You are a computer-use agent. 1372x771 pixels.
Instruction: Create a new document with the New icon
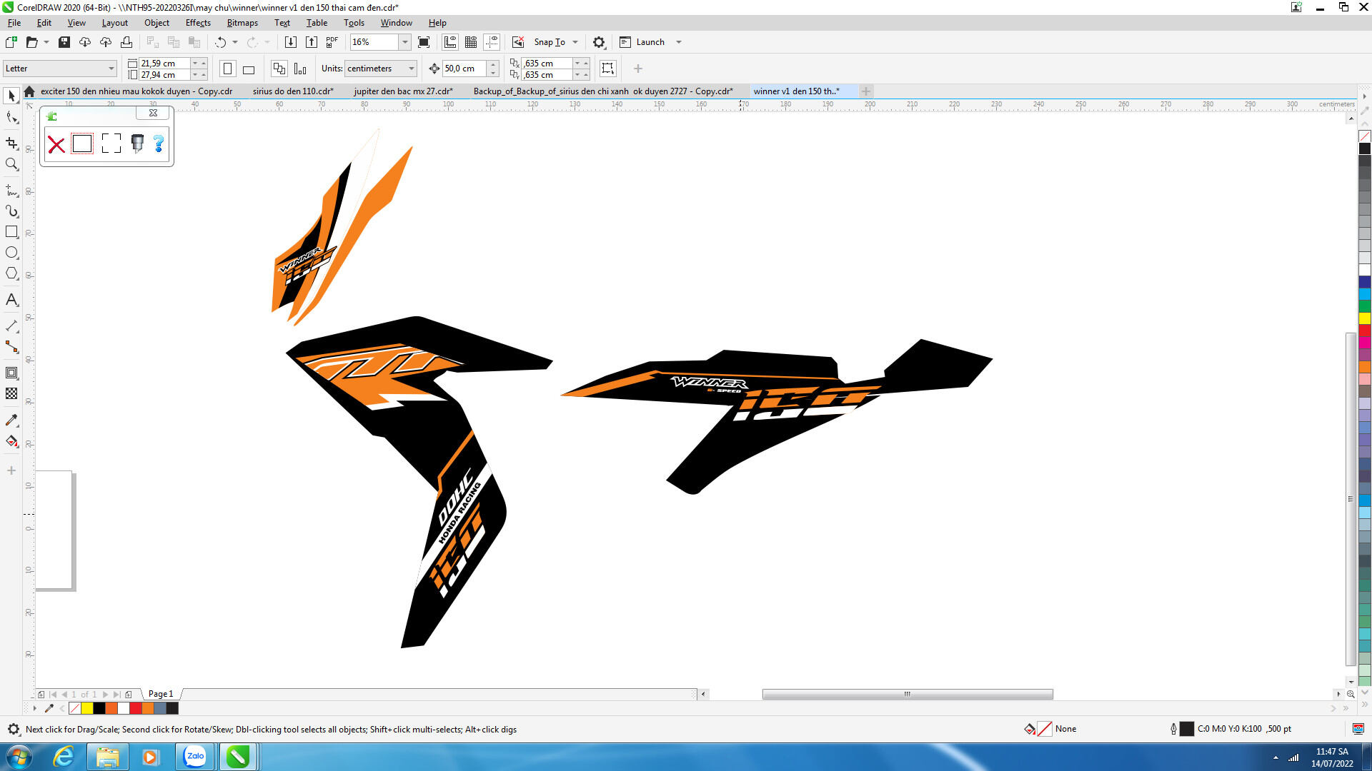(x=11, y=42)
